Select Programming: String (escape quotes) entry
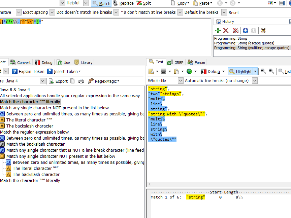Viewport: 291px width, 218px height. pos(244,43)
